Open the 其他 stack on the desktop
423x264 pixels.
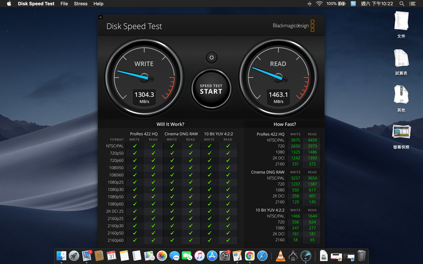tap(401, 99)
